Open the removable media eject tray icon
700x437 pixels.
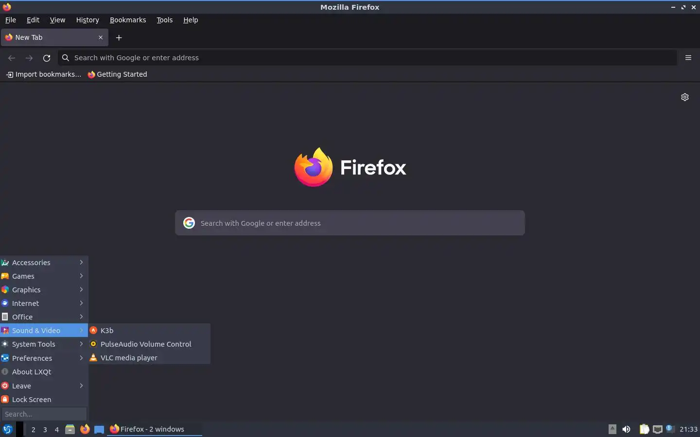pos(612,429)
